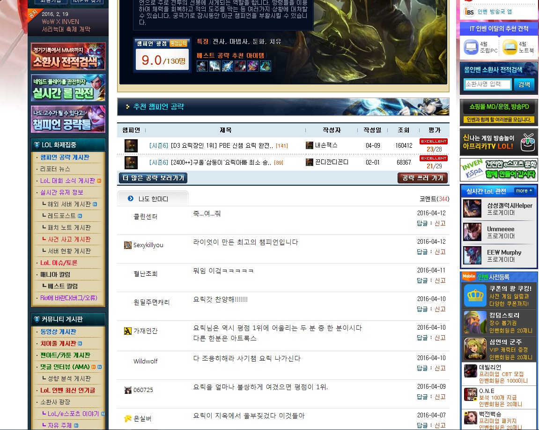Click the 백전백승 game icon

[471, 418]
